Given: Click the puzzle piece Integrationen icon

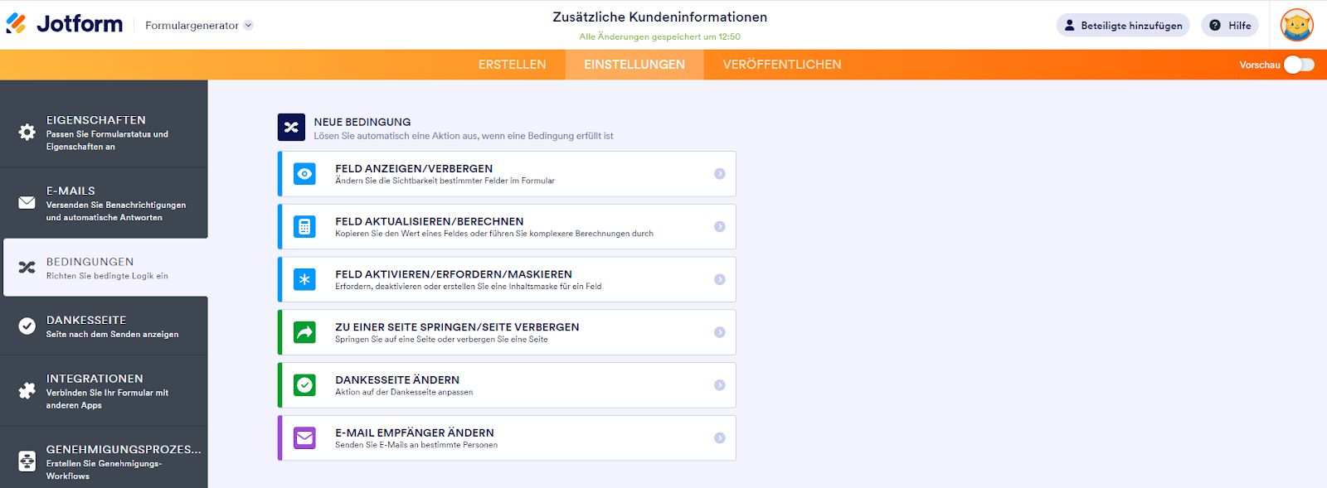Looking at the screenshot, I should (27, 390).
